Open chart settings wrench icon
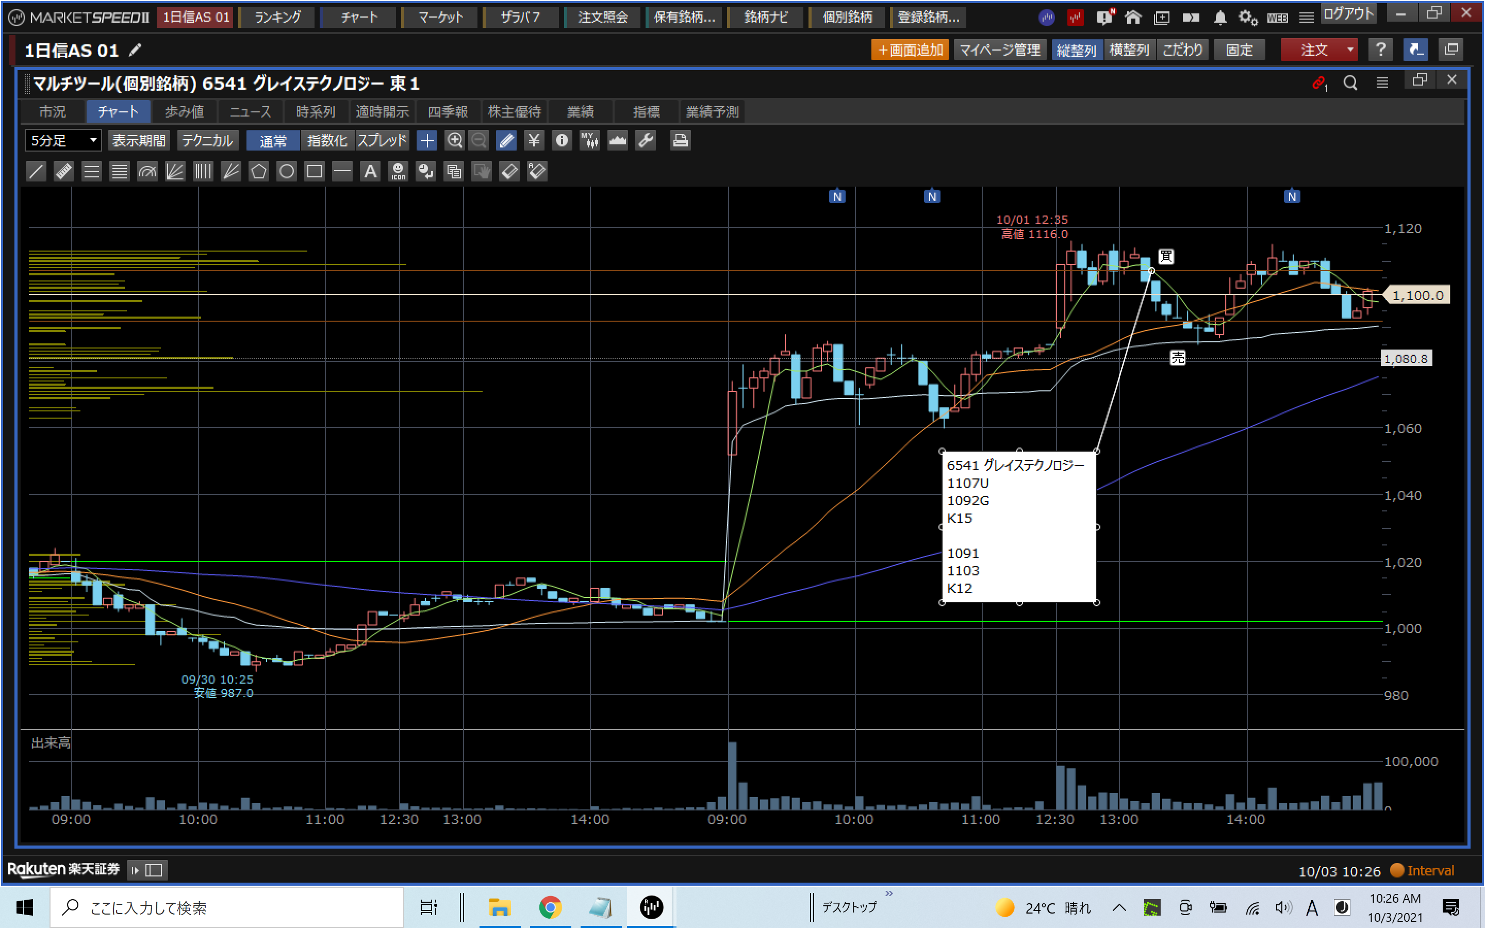Image resolution: width=1485 pixels, height=928 pixels. point(646,141)
